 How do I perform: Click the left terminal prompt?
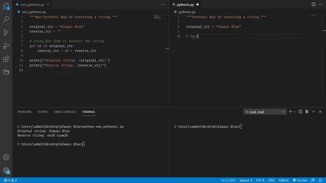click(x=51, y=144)
